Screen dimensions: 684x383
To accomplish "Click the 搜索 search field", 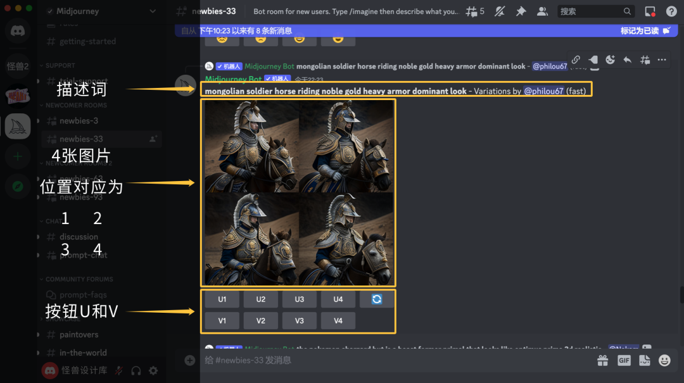I will click(x=595, y=11).
